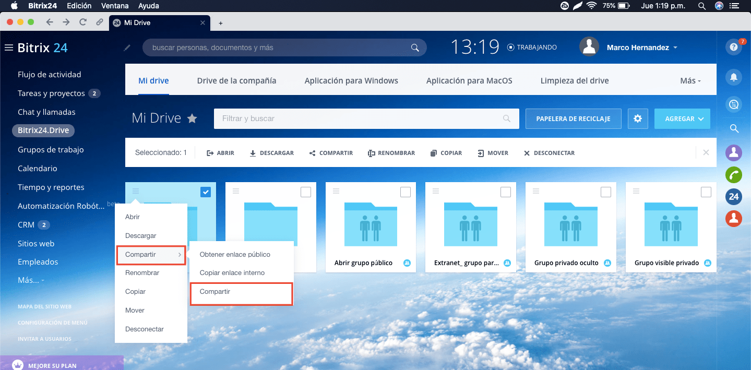Open the help question mark icon with badge 7
This screenshot has height=370, width=751.
734,47
